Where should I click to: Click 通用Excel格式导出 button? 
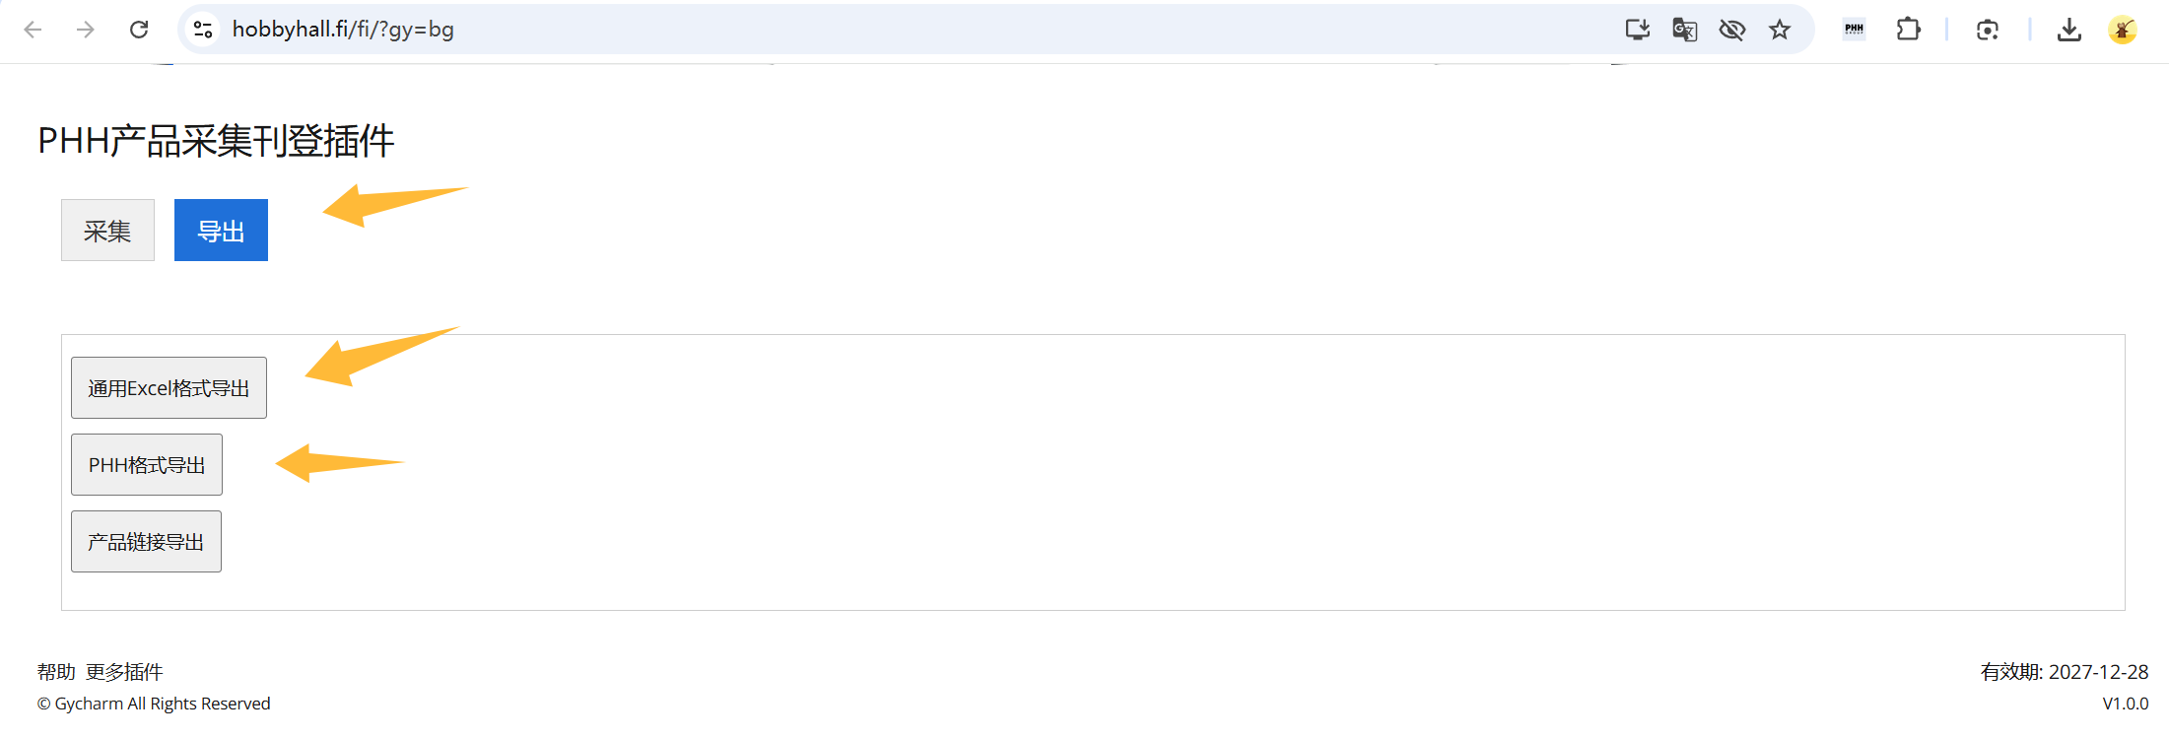pos(169,387)
